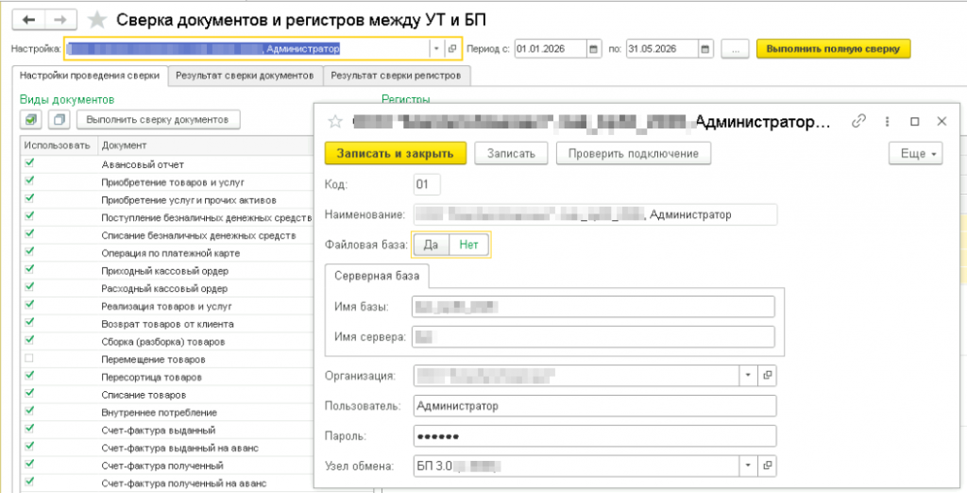Click the Использовать column header
Screen dimensions: 967x493
59,145
